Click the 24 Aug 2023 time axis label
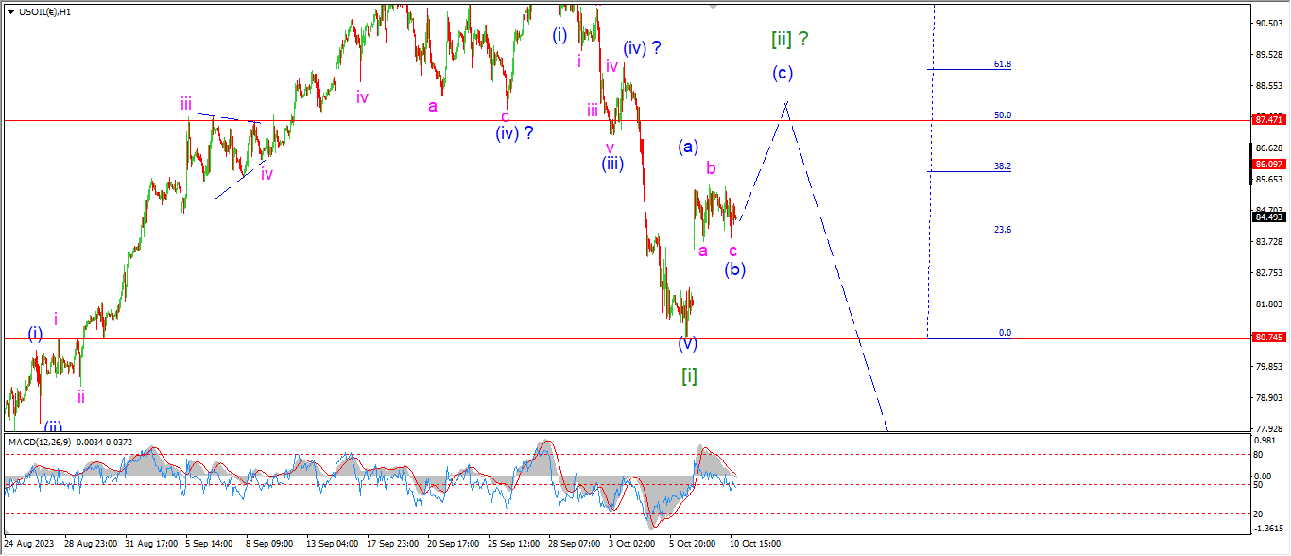Screen dimensions: 1291x556 [x=28, y=544]
